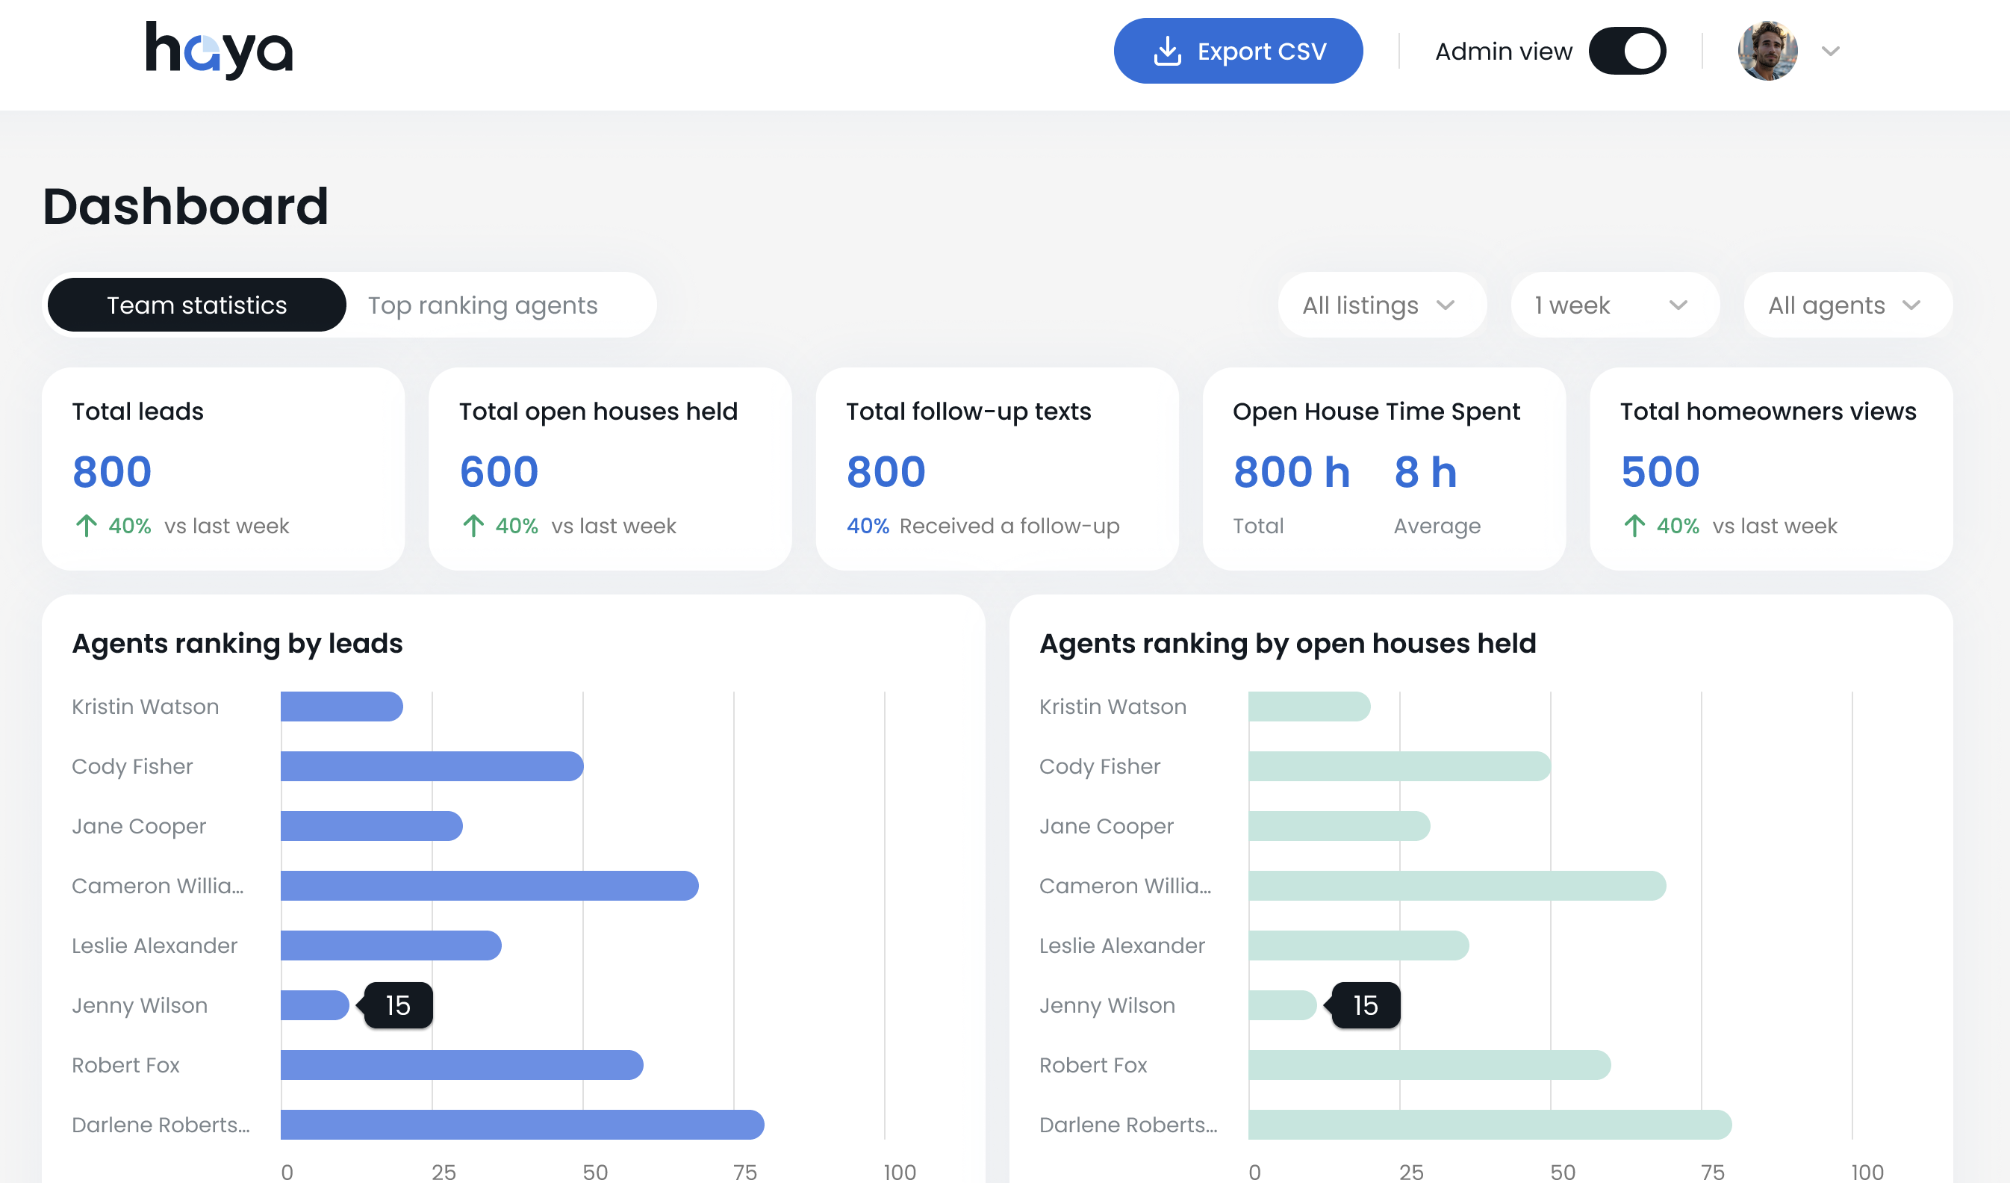Screen dimensions: 2010x1183
Task: Open the All agents filter dropdown
Action: pos(1847,305)
